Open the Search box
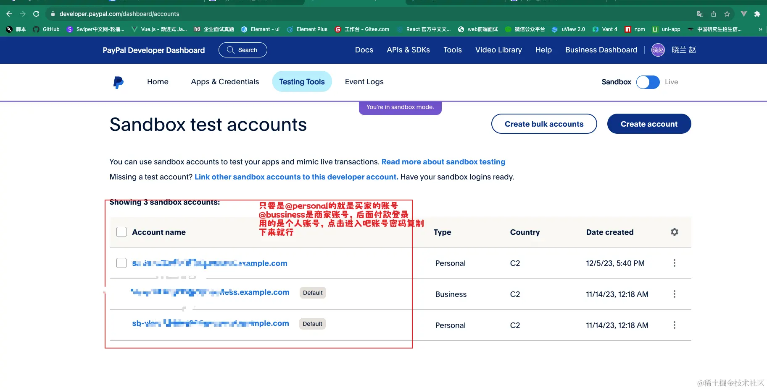This screenshot has height=390, width=767. click(x=243, y=50)
